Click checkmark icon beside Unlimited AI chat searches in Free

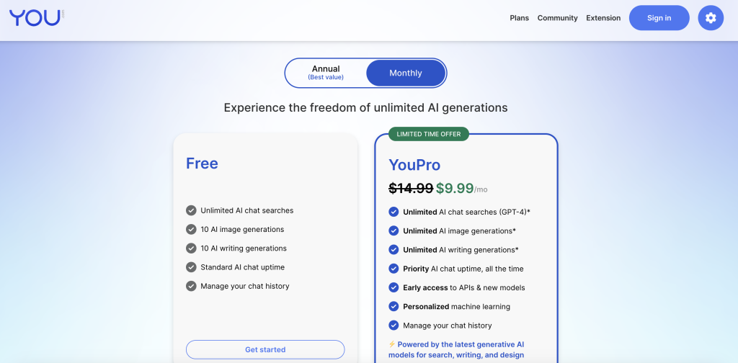[x=191, y=210]
